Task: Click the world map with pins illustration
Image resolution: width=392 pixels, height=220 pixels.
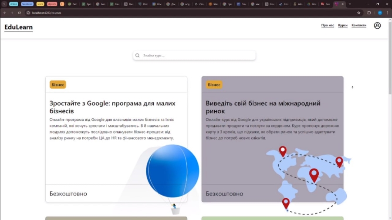Action: (x=309, y=180)
